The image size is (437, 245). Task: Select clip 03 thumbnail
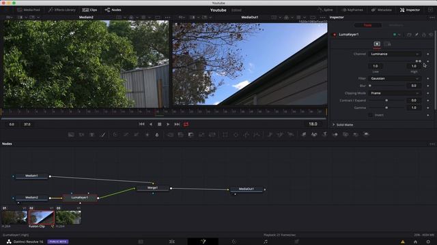(68, 217)
